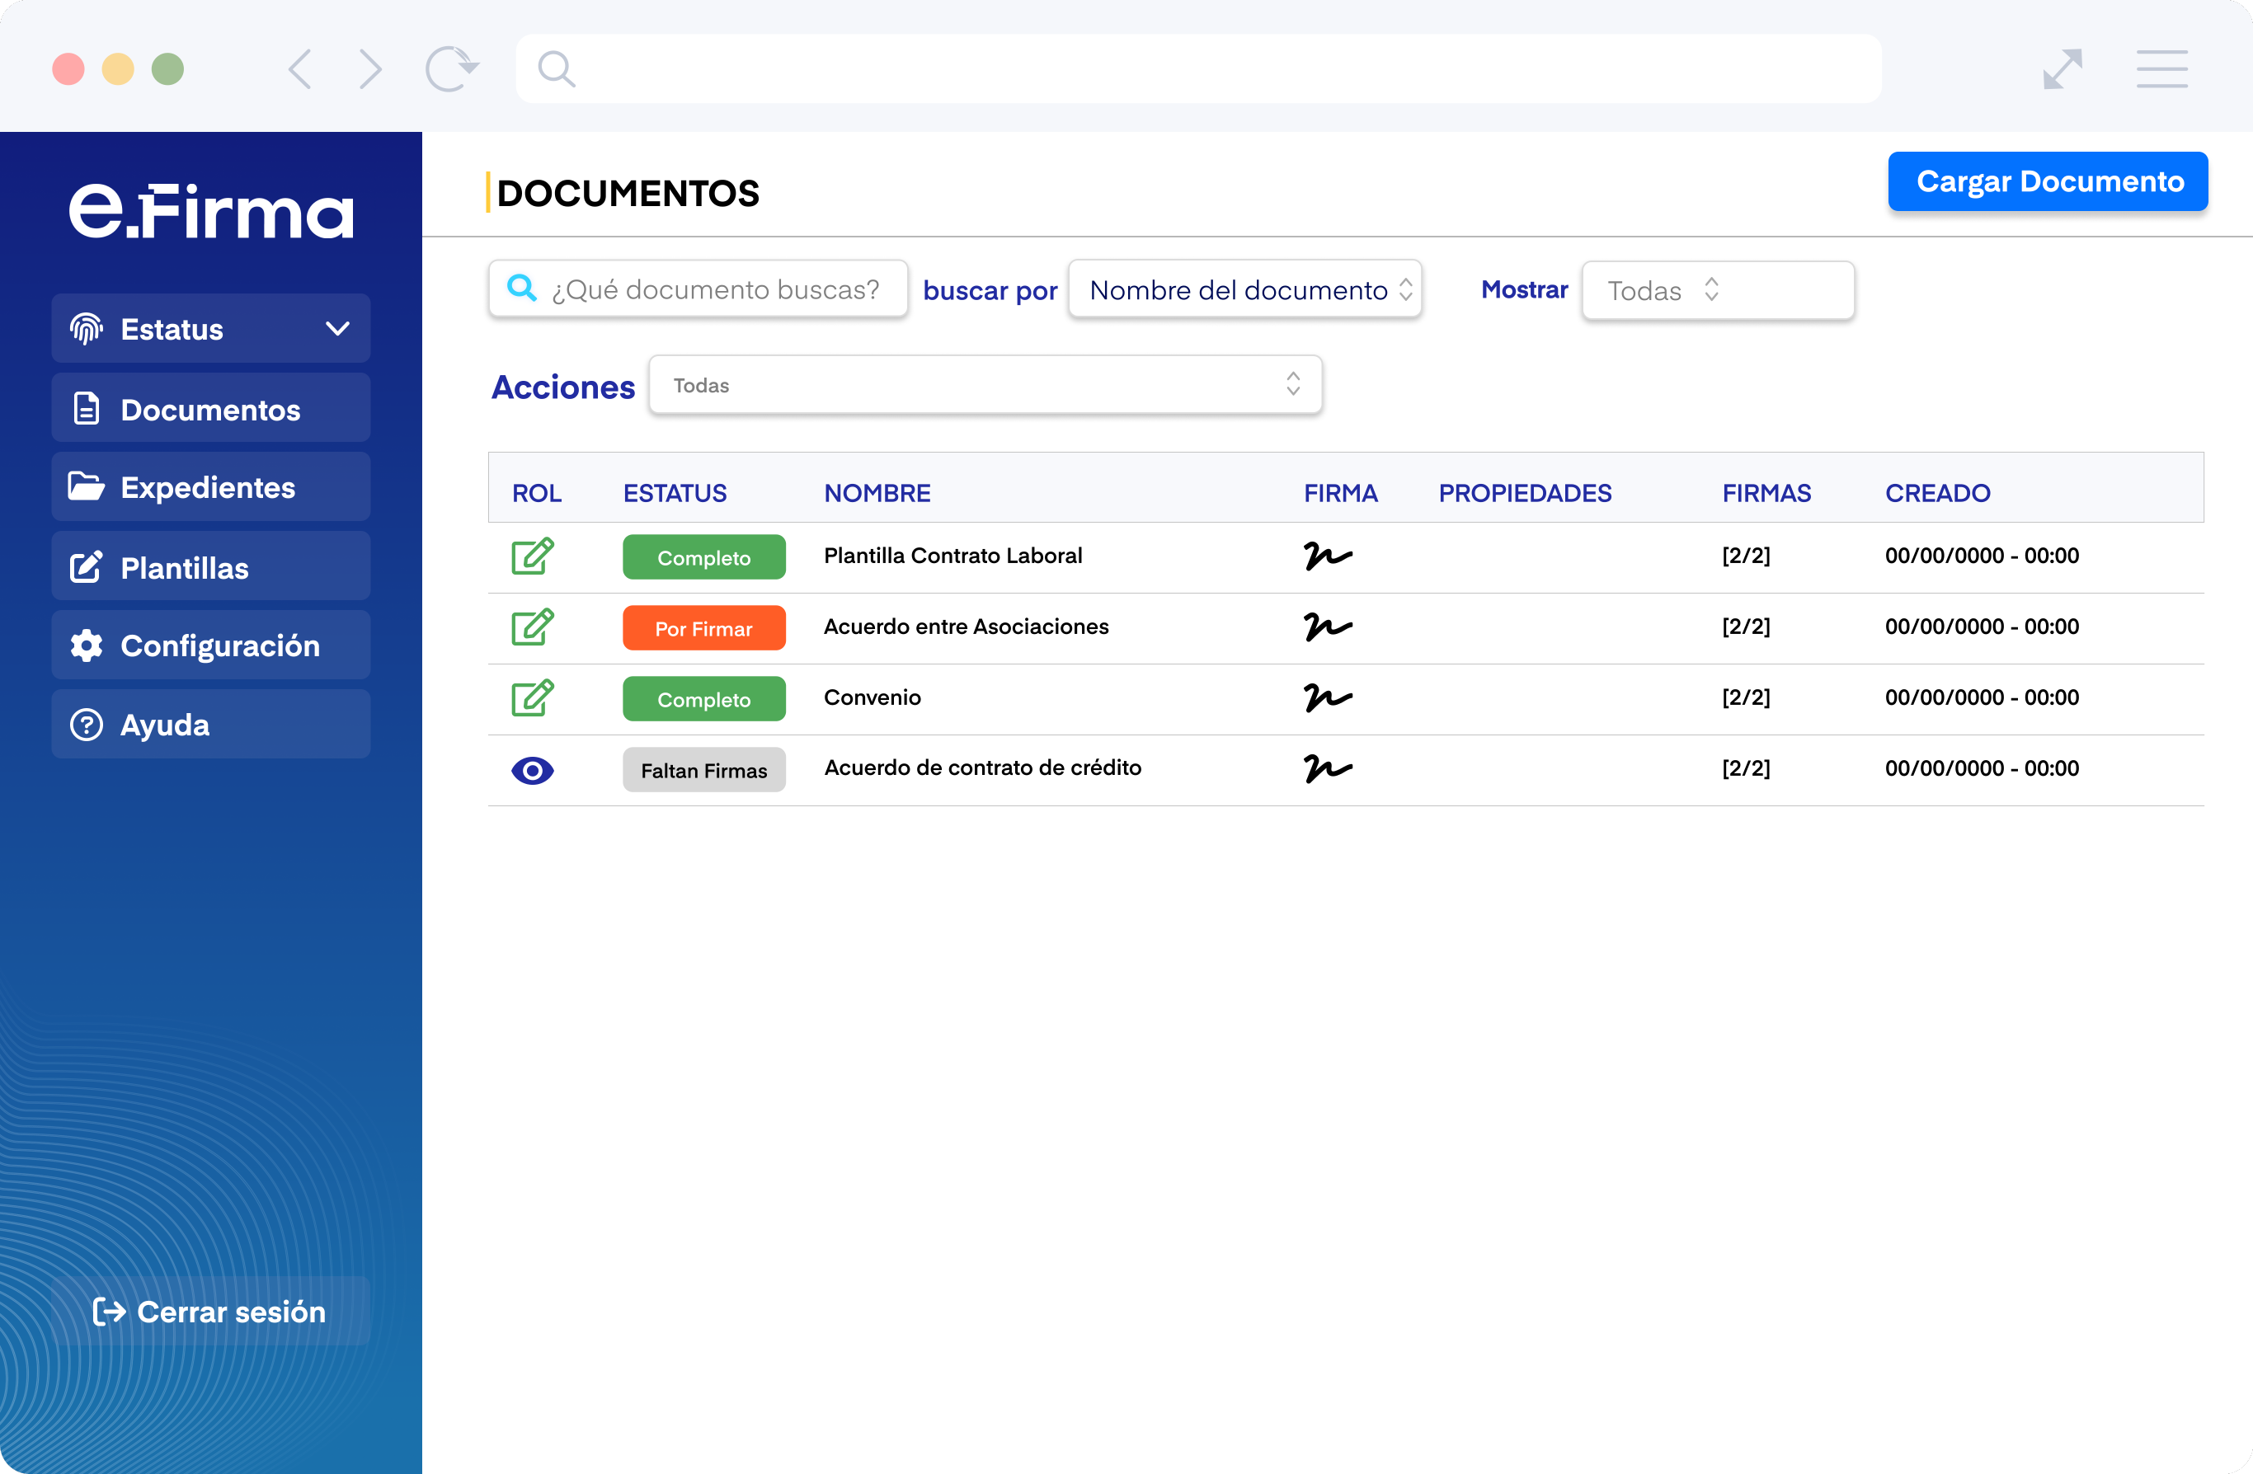
Task: Open document Acuerdo entre Asociaciones
Action: click(967, 627)
